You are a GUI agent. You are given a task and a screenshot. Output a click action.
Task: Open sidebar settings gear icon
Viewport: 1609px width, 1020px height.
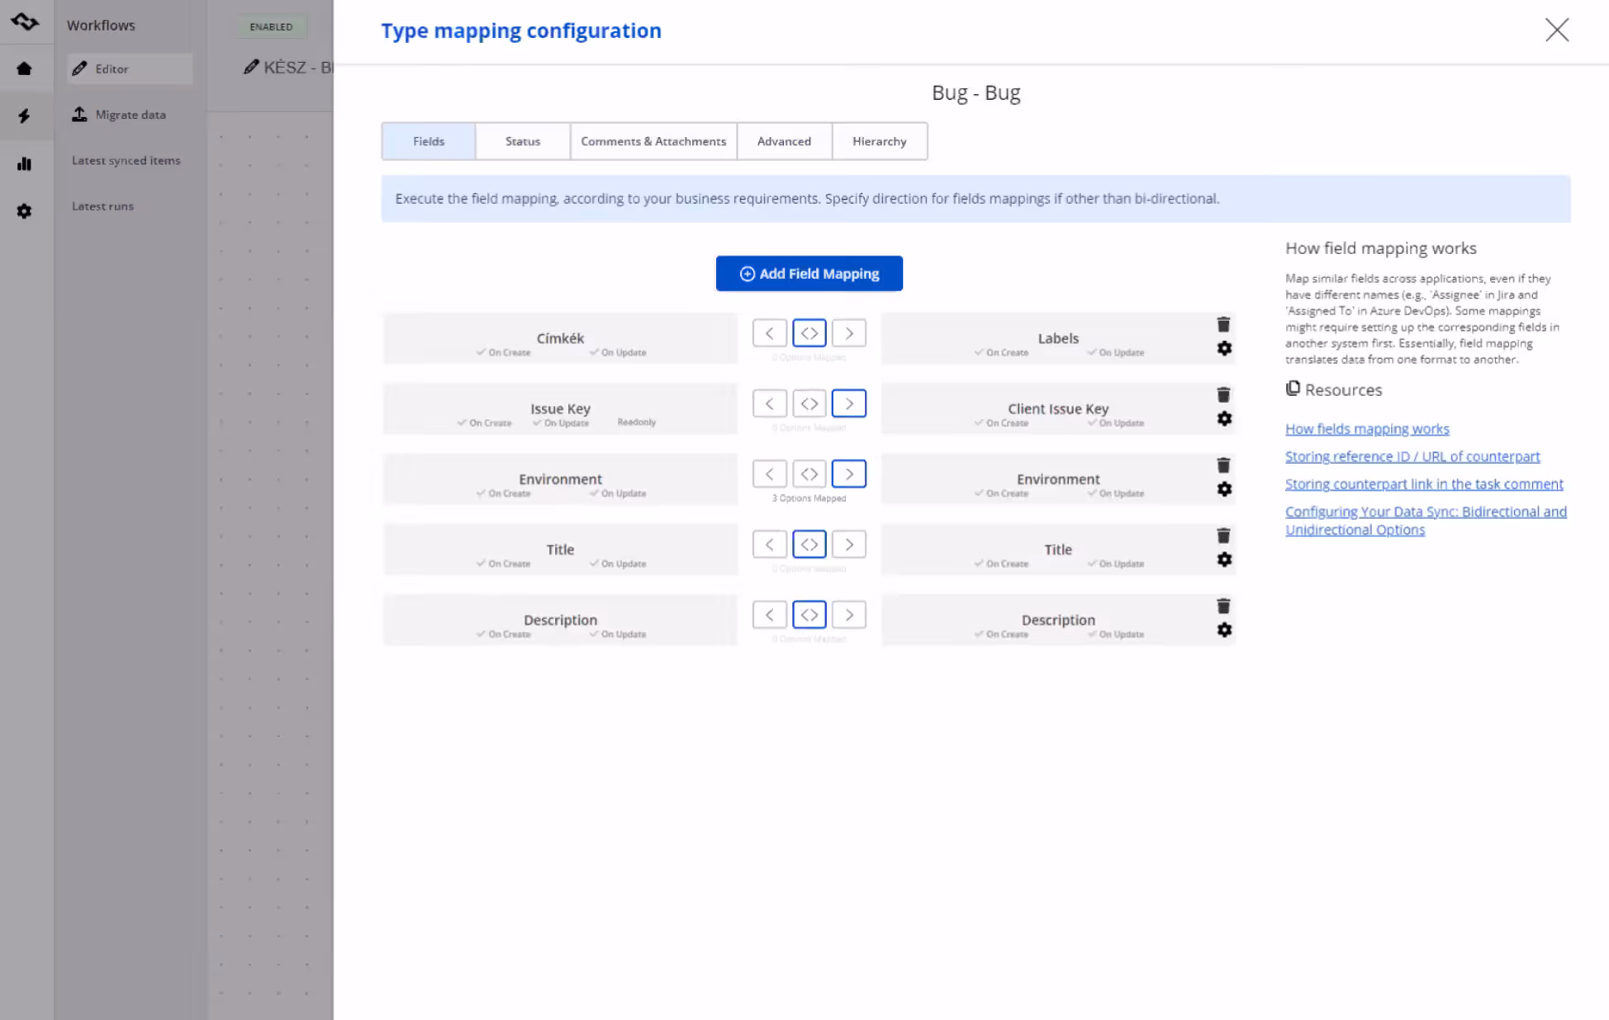24,211
